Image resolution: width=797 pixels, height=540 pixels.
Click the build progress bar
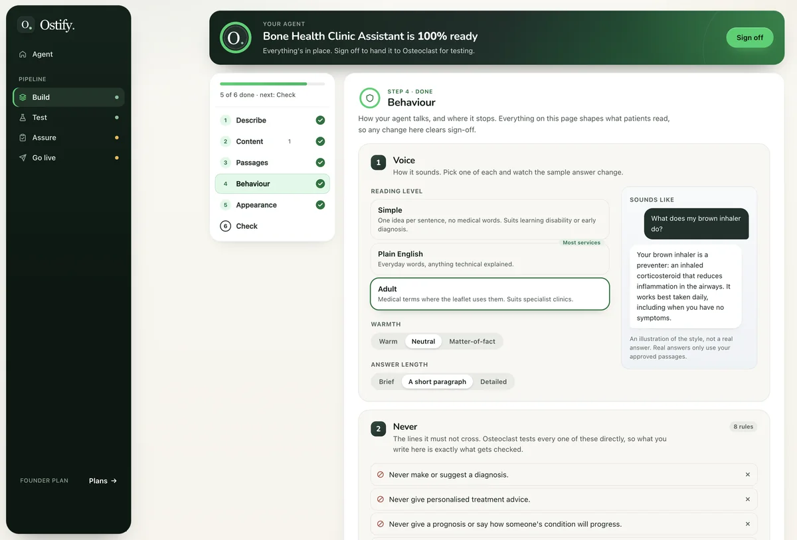[x=272, y=84]
